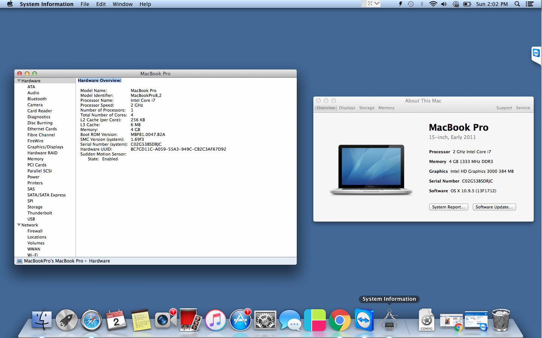
Task: Click Hardware in the bottom path bar
Action: pyautogui.click(x=99, y=261)
